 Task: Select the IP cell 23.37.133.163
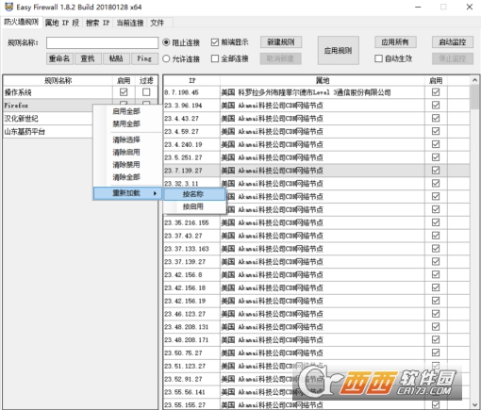click(191, 249)
